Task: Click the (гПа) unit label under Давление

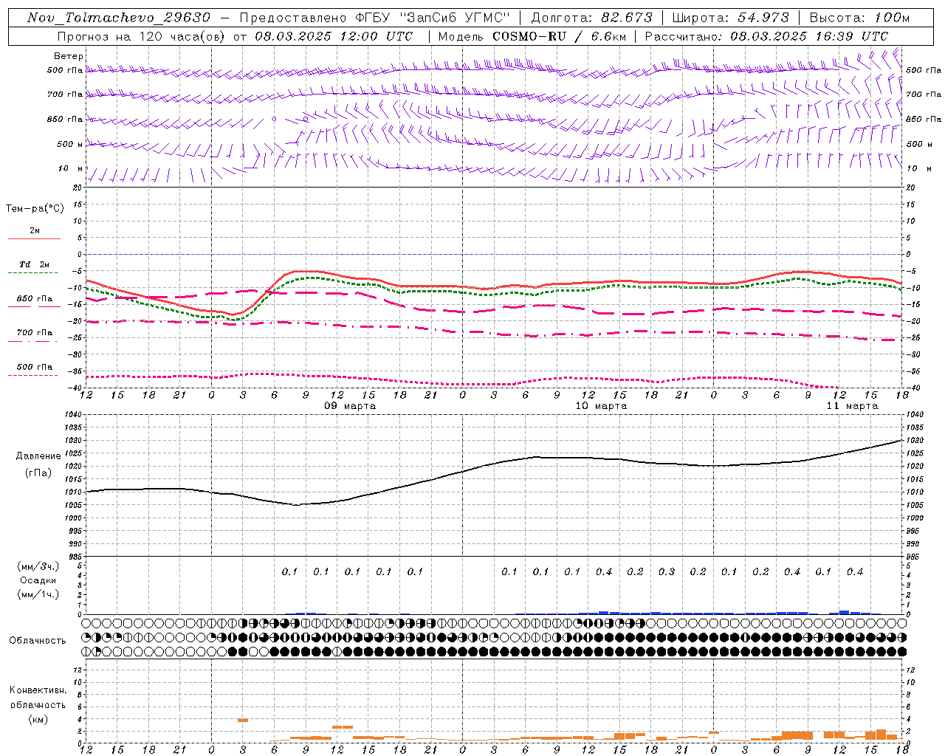Action: tap(37, 473)
